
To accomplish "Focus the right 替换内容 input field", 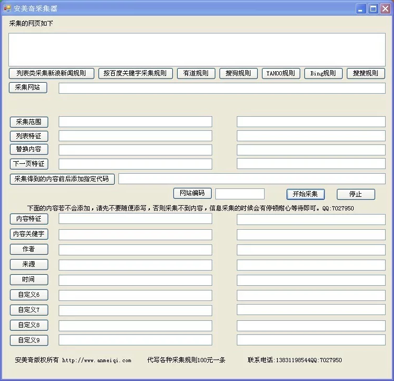I will click(311, 150).
